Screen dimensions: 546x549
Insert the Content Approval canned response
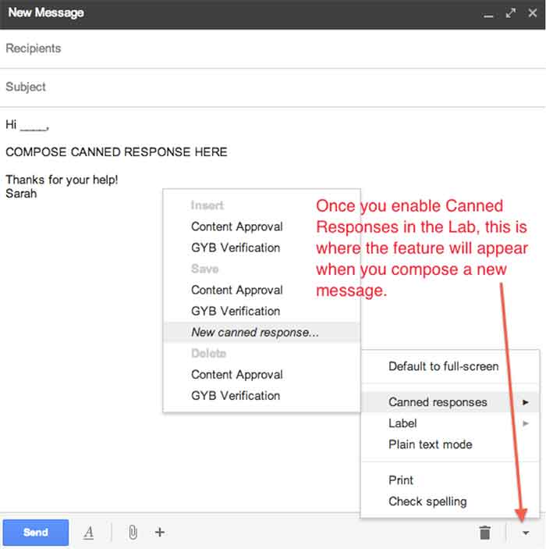click(236, 226)
